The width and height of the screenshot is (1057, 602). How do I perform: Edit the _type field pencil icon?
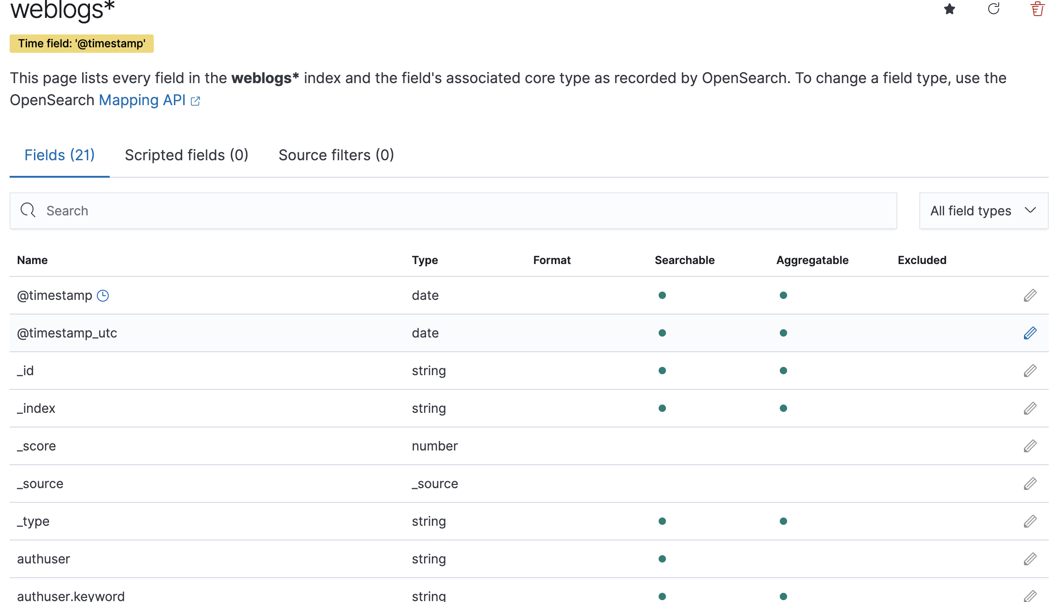click(x=1030, y=521)
